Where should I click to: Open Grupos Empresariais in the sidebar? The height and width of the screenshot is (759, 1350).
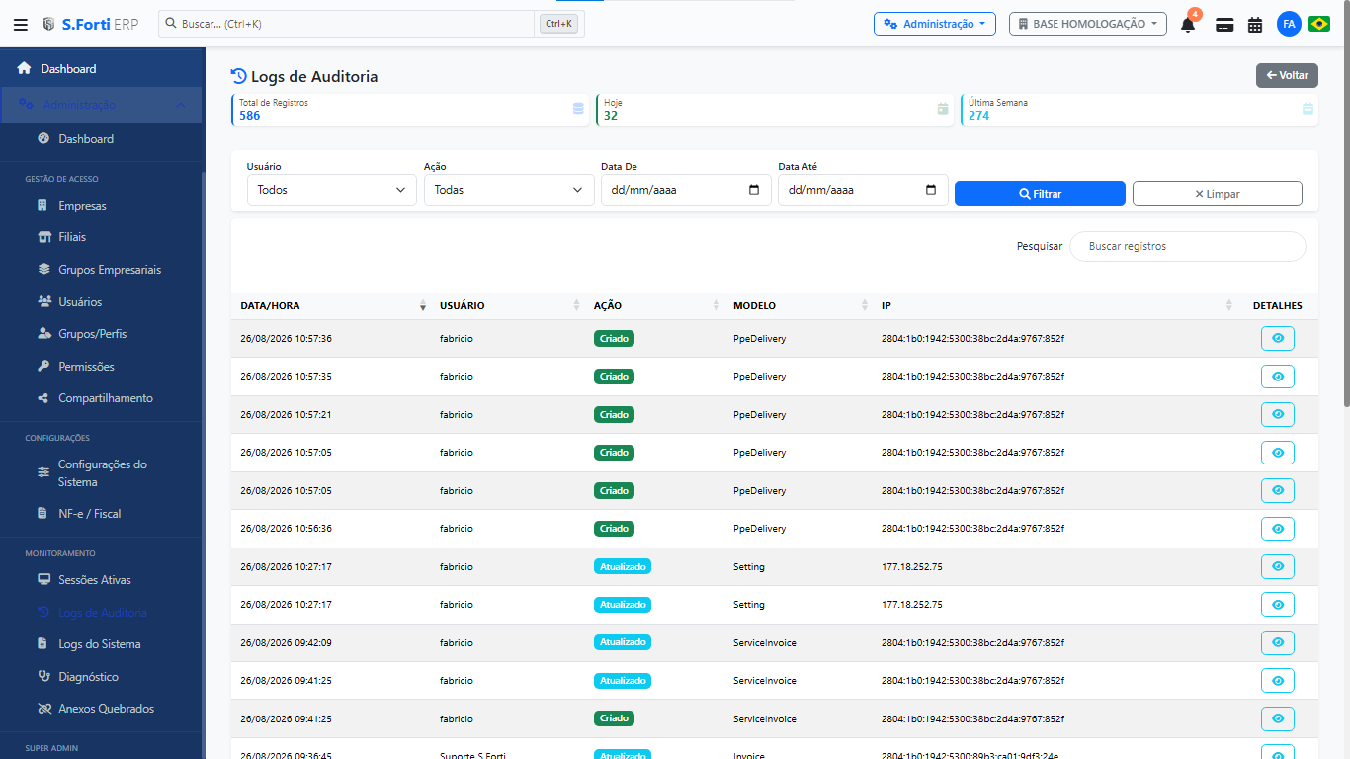coord(110,270)
